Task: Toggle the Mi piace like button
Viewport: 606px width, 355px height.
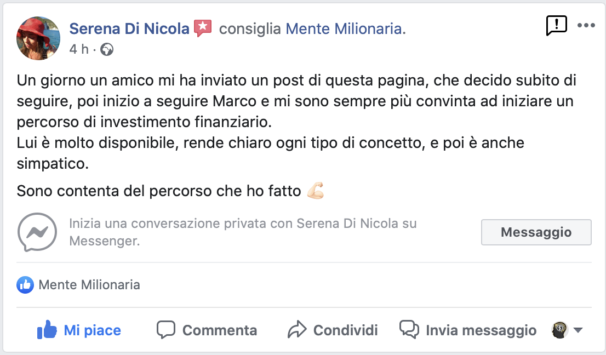Action: (79, 330)
